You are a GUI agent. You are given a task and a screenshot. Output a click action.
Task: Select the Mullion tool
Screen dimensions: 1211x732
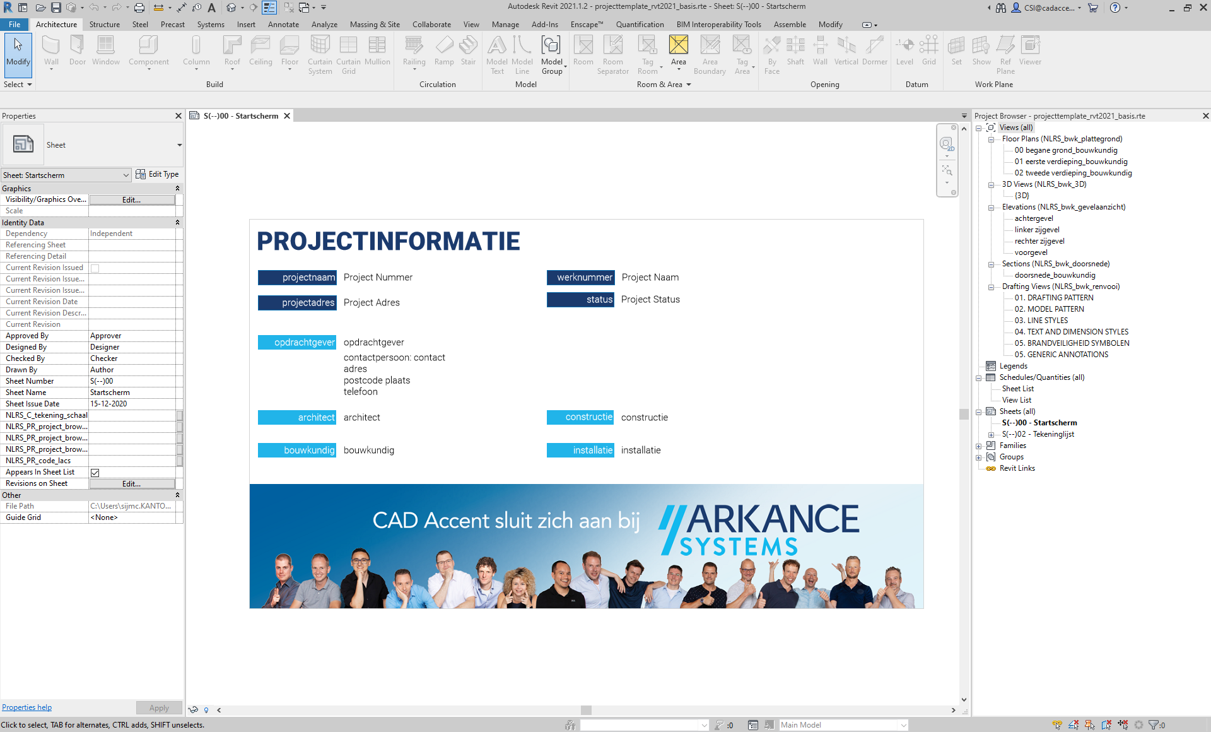[x=377, y=52]
